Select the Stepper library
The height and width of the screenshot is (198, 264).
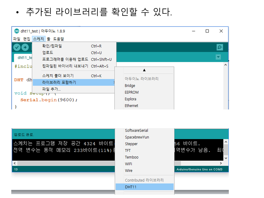(x=144, y=144)
